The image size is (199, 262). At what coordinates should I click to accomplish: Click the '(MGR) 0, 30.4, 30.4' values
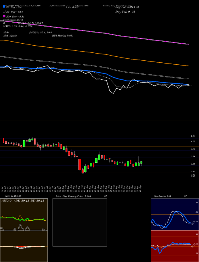point(41,33)
